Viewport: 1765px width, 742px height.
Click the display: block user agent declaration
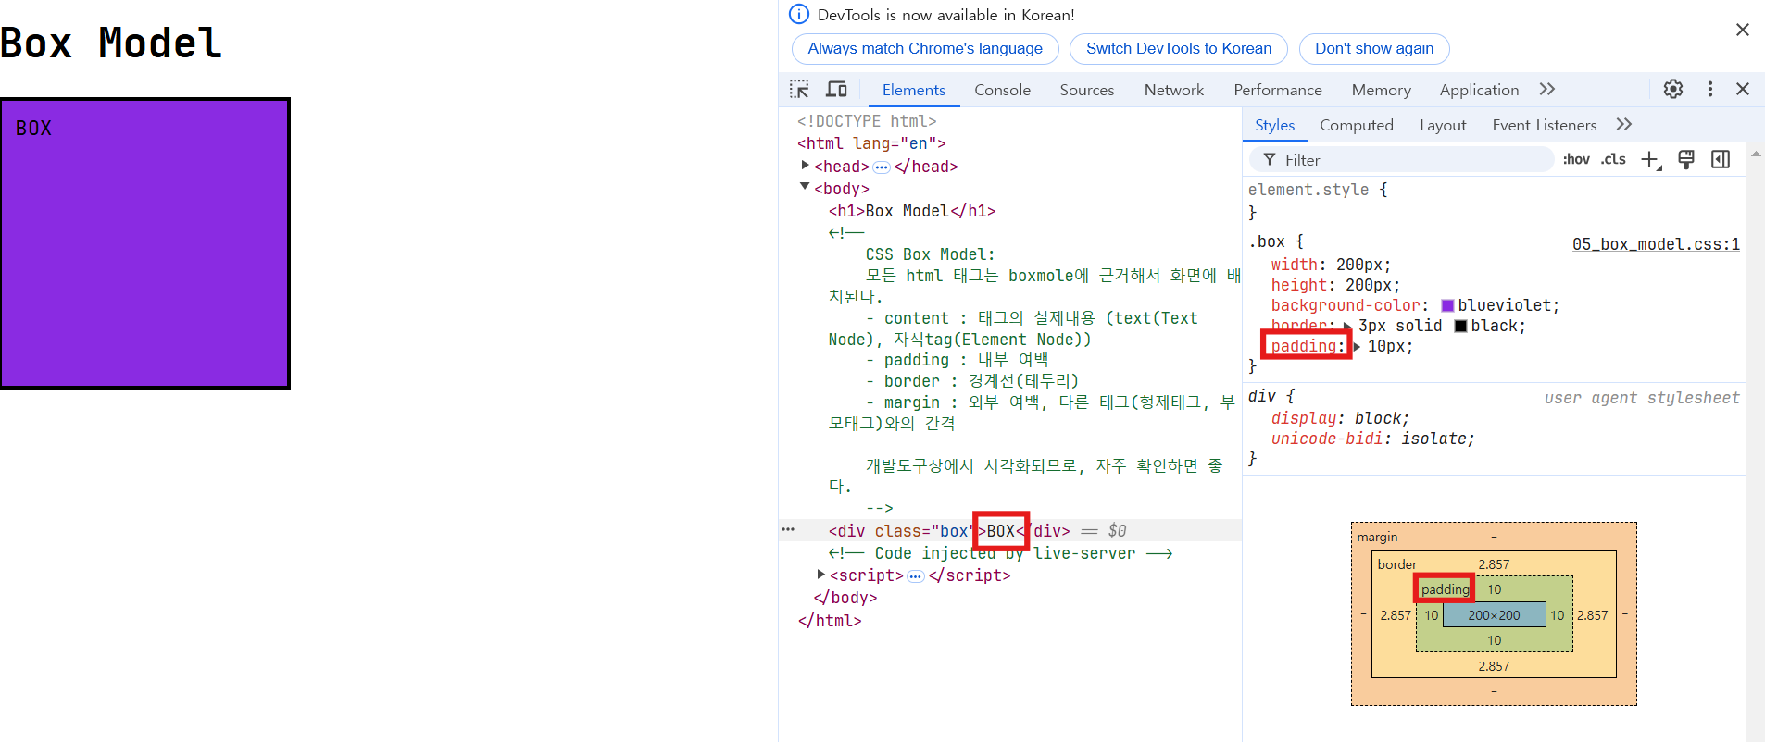pos(1340,418)
